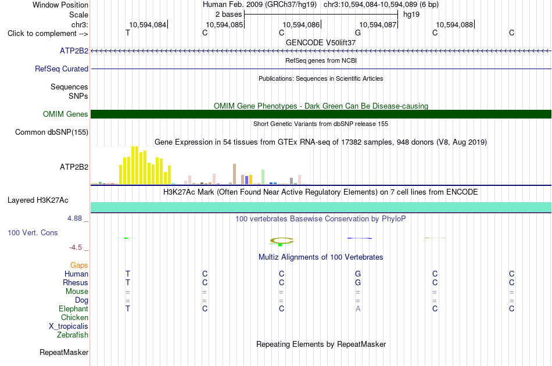The width and height of the screenshot is (552, 366).
Task: Click position label 10,594,085
Action: (225, 24)
